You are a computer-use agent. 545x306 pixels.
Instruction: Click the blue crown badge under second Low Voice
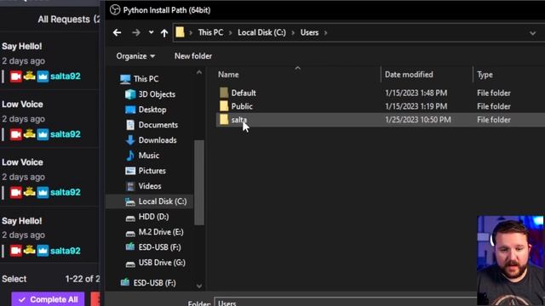pos(43,192)
